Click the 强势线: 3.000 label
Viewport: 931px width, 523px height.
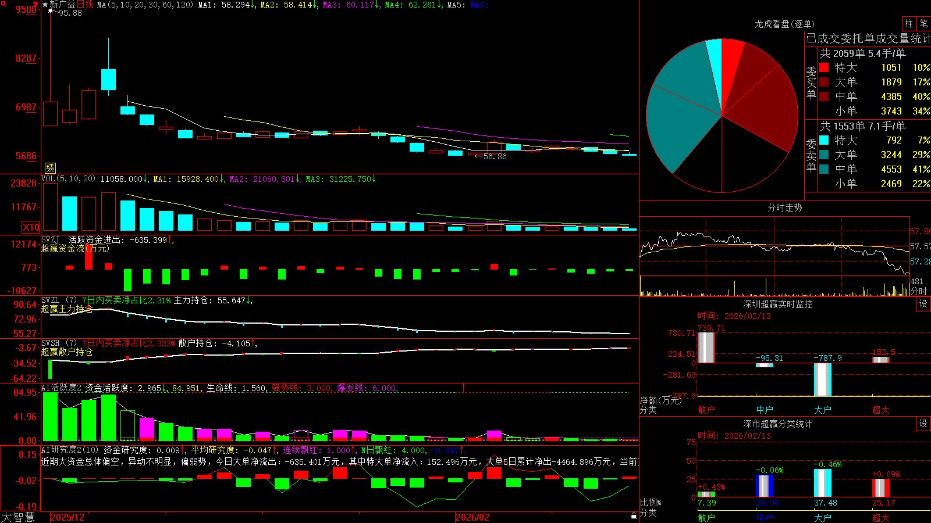(302, 388)
